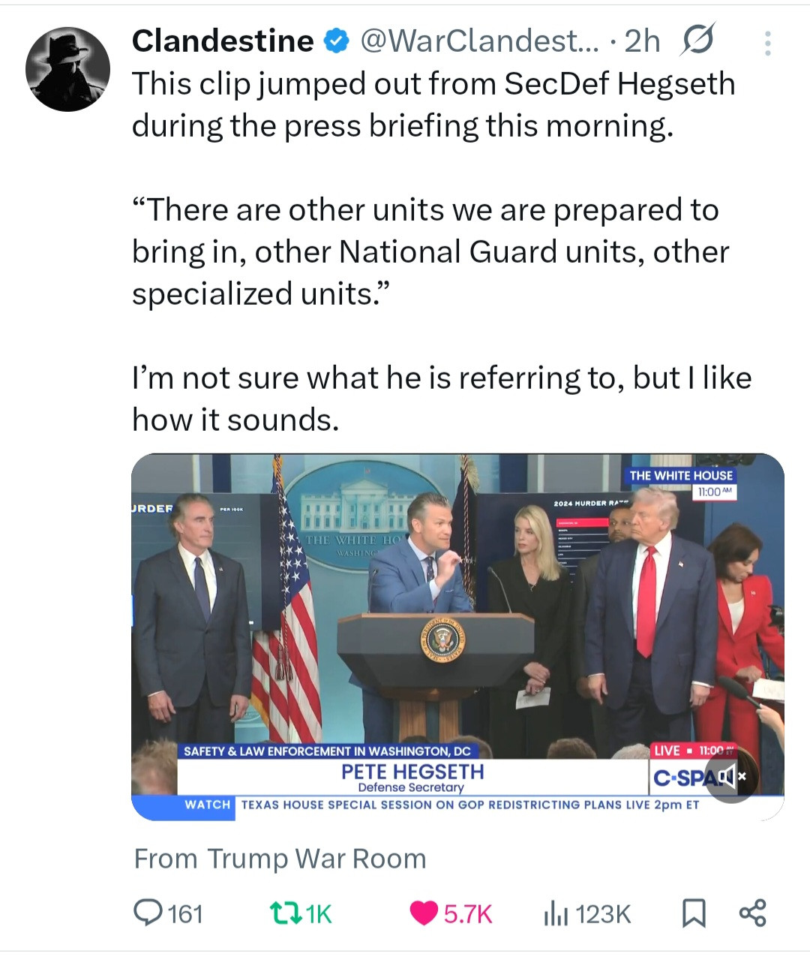Screen dimensions: 810x960
Task: Open the three-dot more options menu
Action: tap(767, 43)
